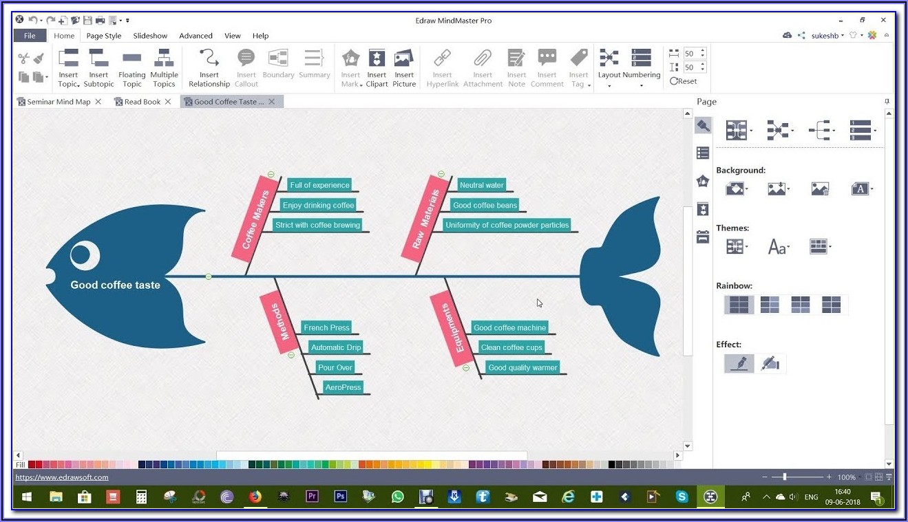Screen dimensions: 908x522
Task: Collapse the Coffee Makers branch
Action: (x=271, y=175)
